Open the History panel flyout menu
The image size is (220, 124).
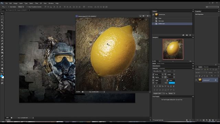click(x=193, y=11)
